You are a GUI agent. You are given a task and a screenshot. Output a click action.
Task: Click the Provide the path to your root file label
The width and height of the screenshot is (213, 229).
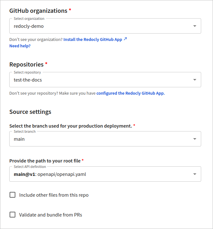point(45,161)
